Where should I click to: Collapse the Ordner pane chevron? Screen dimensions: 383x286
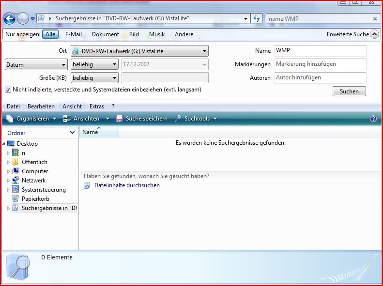click(72, 133)
